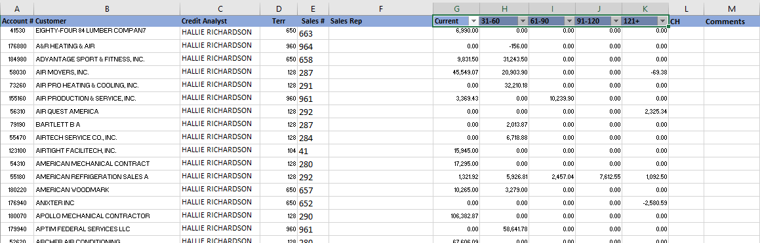This screenshot has width=760, height=243.
Task: Select the AIR PRODUCTION & SERVICE, INC. cell
Action: click(x=107, y=99)
